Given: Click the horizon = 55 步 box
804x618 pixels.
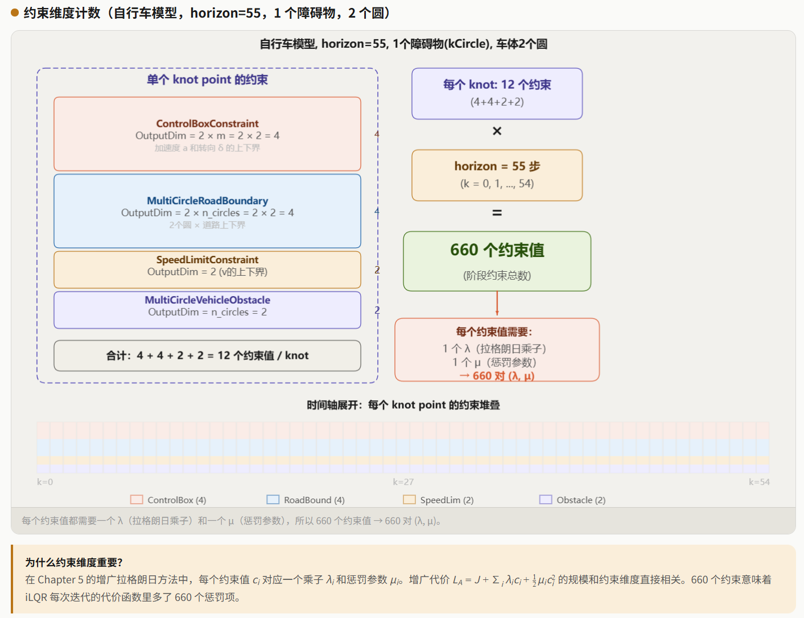Looking at the screenshot, I should pyautogui.click(x=497, y=175).
